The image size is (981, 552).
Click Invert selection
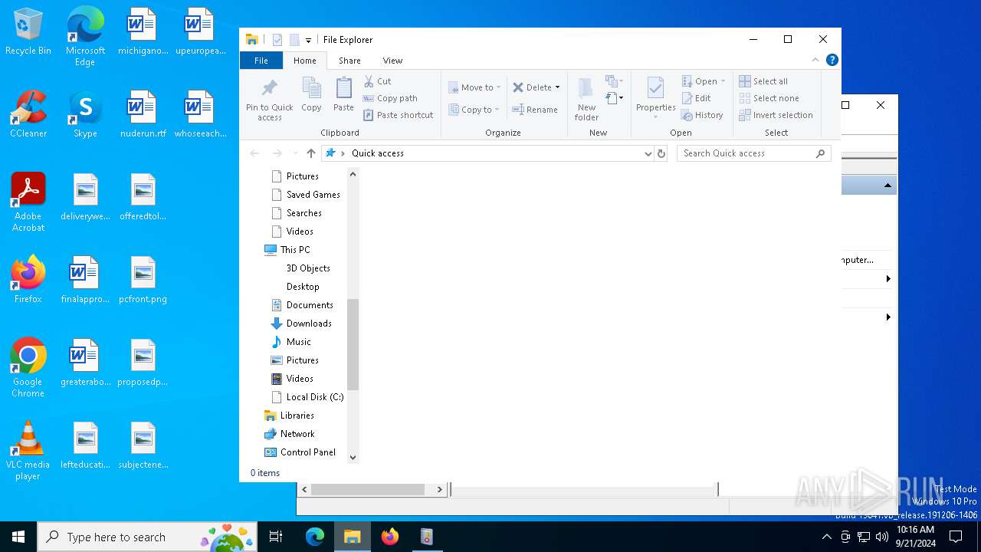click(776, 115)
